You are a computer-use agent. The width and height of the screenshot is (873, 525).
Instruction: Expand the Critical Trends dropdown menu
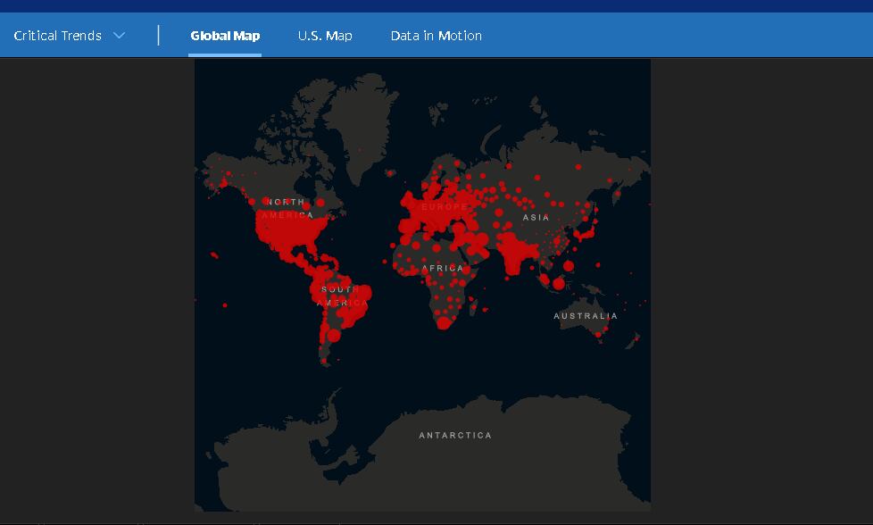point(58,36)
